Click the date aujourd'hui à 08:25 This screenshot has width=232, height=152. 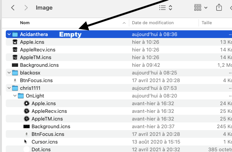click(154, 73)
